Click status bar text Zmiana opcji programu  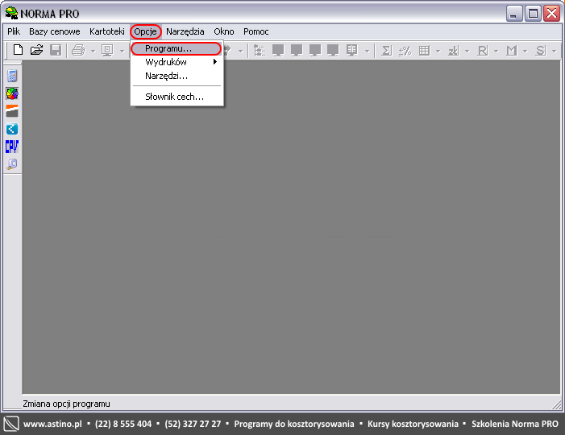tap(66, 404)
